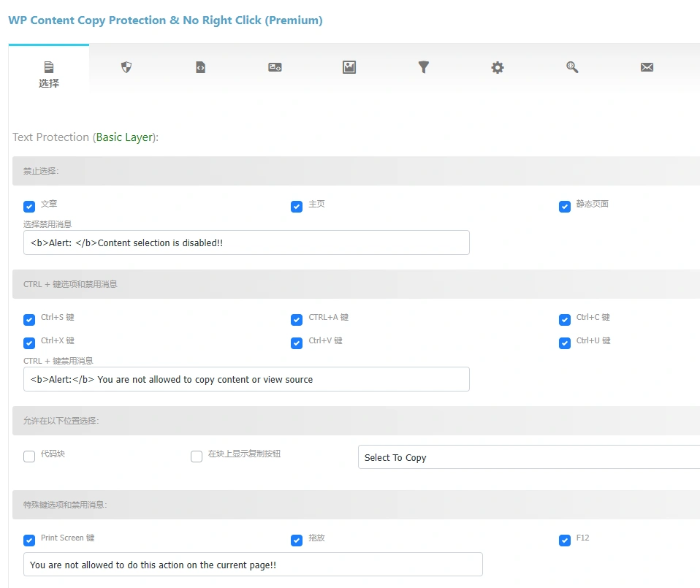
Task: Disable the 主页 checkbox
Action: pyautogui.click(x=297, y=207)
